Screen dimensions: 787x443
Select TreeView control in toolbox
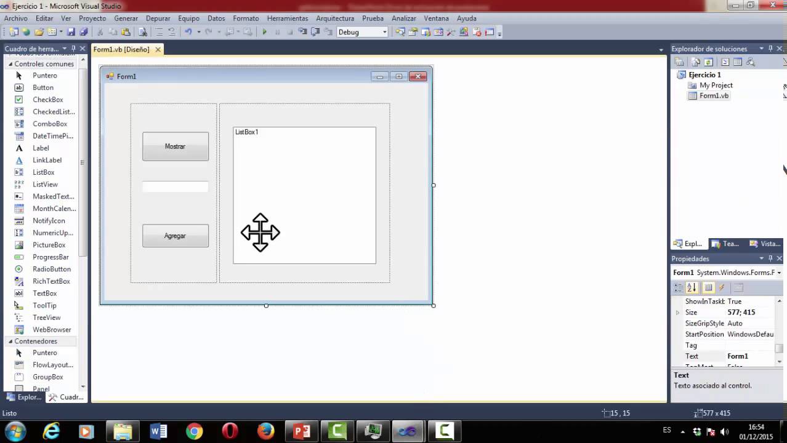pos(46,317)
